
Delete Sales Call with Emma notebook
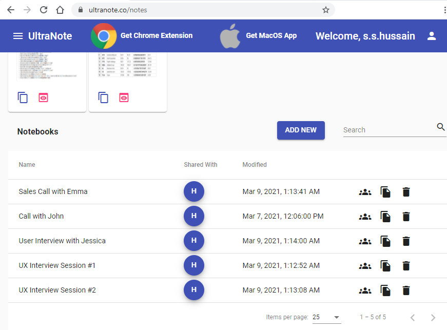coord(406,192)
